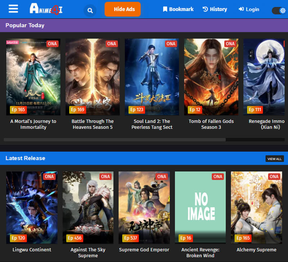Click the ONA tag on Battle Through The Heavens
This screenshot has width=288, height=262.
click(112, 44)
